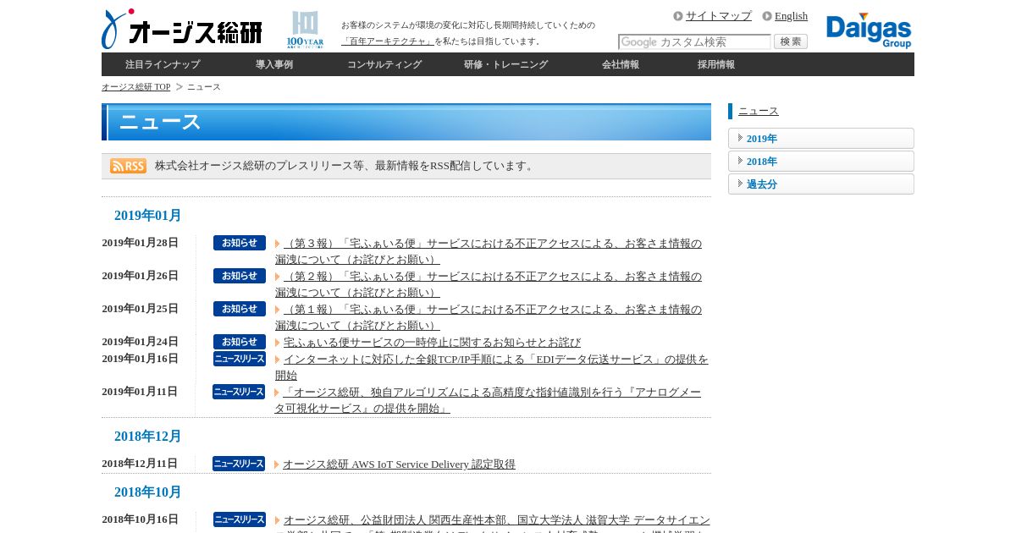The image size is (1016, 533).
Task: Click the date 2018年12月11日
Action: point(141,464)
